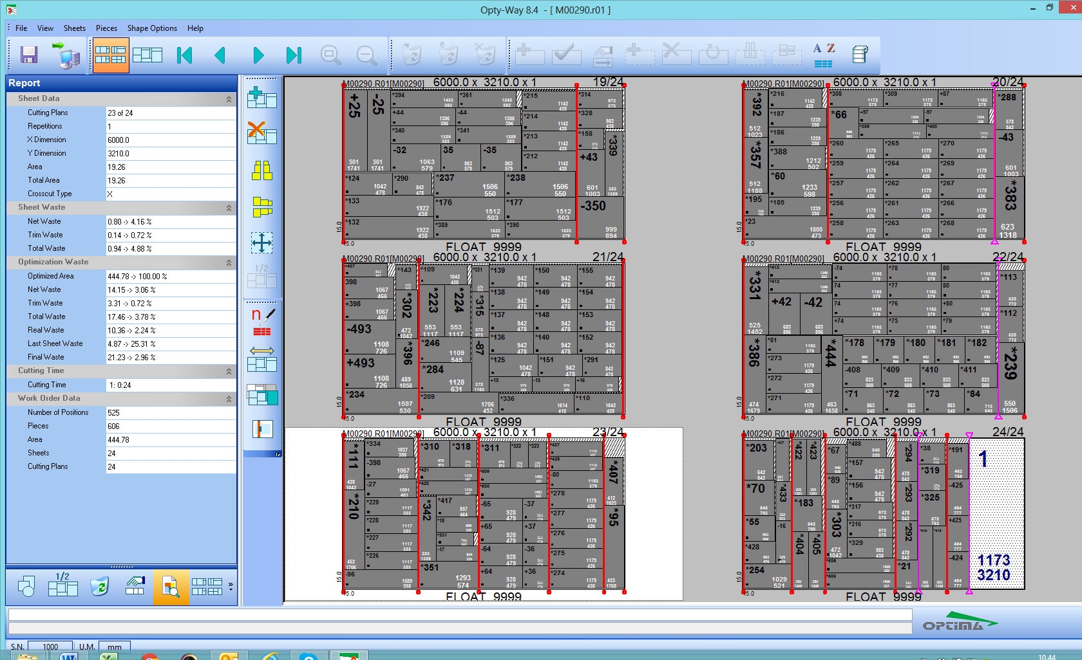Select the sheet 24/24 layout thumbnail

(x=883, y=513)
